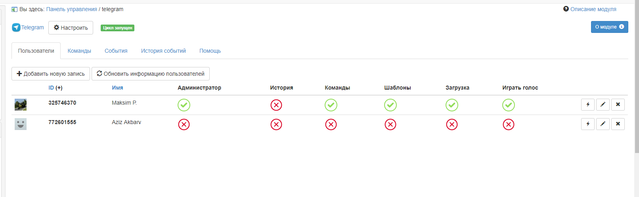Enable History for Maksim P.
Image resolution: width=639 pixels, height=197 pixels.
click(x=276, y=105)
